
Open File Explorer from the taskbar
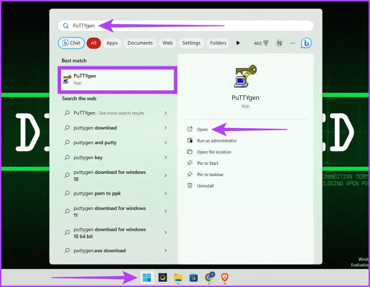(x=178, y=277)
